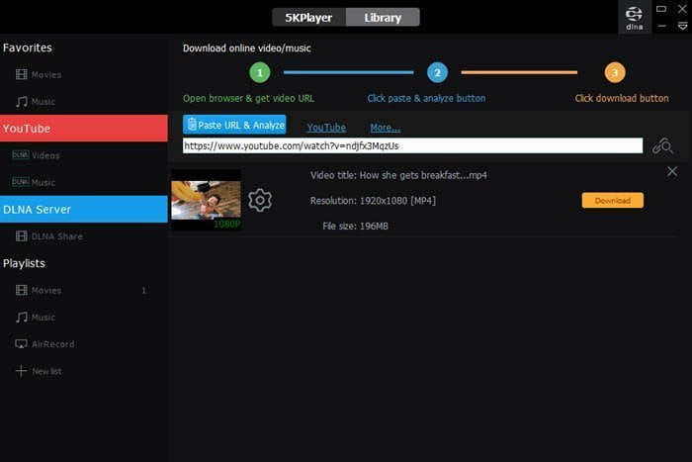
Task: Click DLNA badge icon next to Music
Action: [21, 181]
